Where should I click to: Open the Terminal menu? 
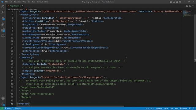(40, 2)
